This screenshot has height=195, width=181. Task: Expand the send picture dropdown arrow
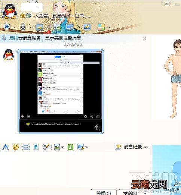point(62,147)
